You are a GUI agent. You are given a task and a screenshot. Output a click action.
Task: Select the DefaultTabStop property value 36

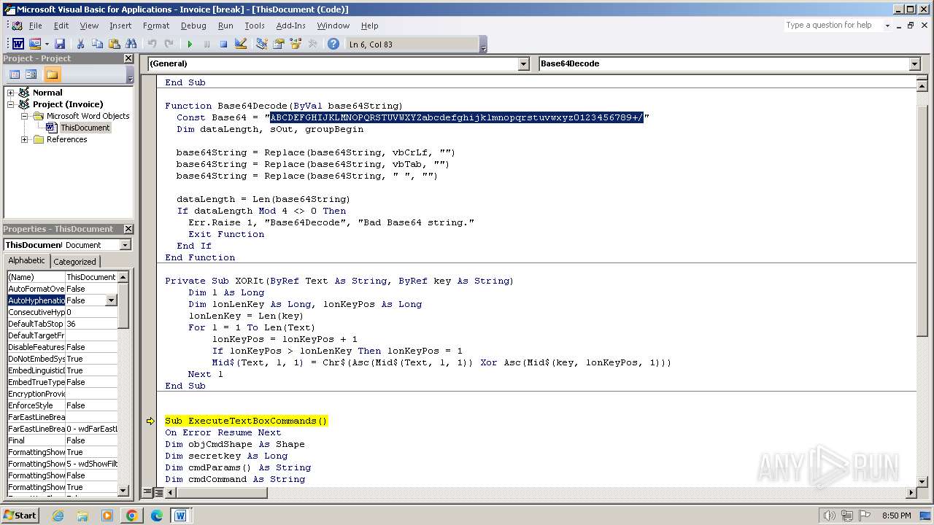pyautogui.click(x=91, y=324)
